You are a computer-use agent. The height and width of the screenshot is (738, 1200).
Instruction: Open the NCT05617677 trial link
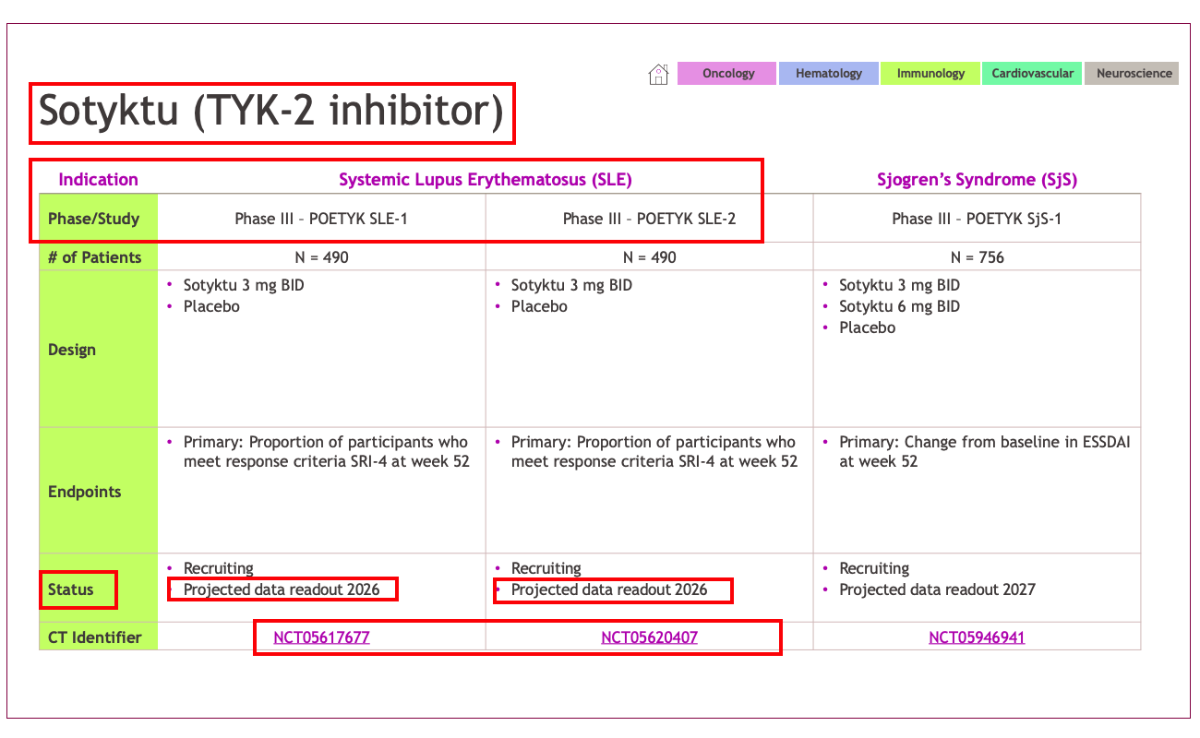pos(321,637)
